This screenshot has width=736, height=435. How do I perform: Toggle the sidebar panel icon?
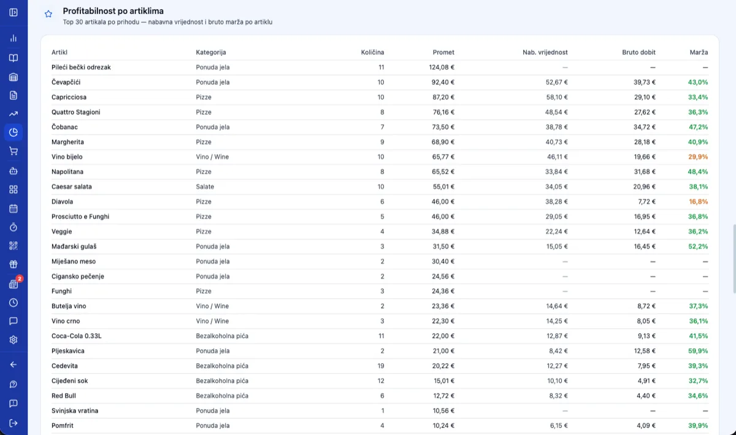click(x=13, y=12)
